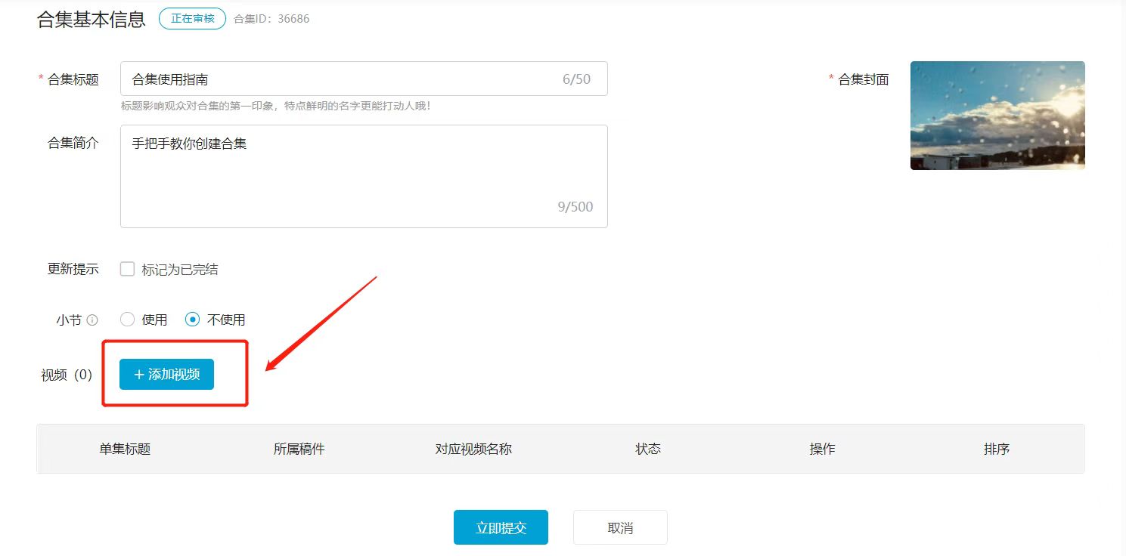Click the info icon beside 小节
1126x556 pixels.
92,320
